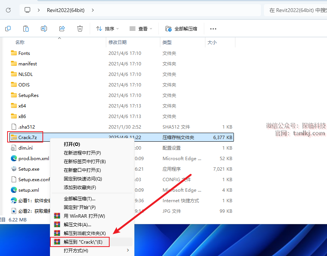327x256 pixels.
Task: Select the x64 folder icon
Action: click(14, 106)
